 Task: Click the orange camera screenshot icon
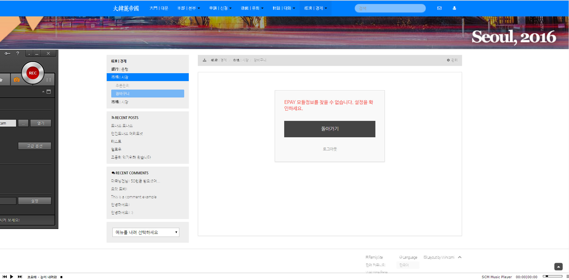pyautogui.click(x=17, y=80)
